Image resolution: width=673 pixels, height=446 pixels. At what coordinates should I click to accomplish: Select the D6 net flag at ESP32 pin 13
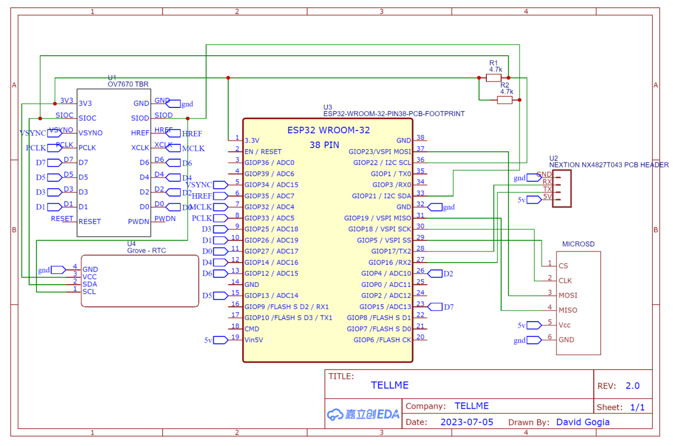221,274
